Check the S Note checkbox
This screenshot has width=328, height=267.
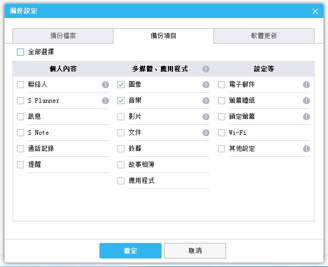[20, 133]
